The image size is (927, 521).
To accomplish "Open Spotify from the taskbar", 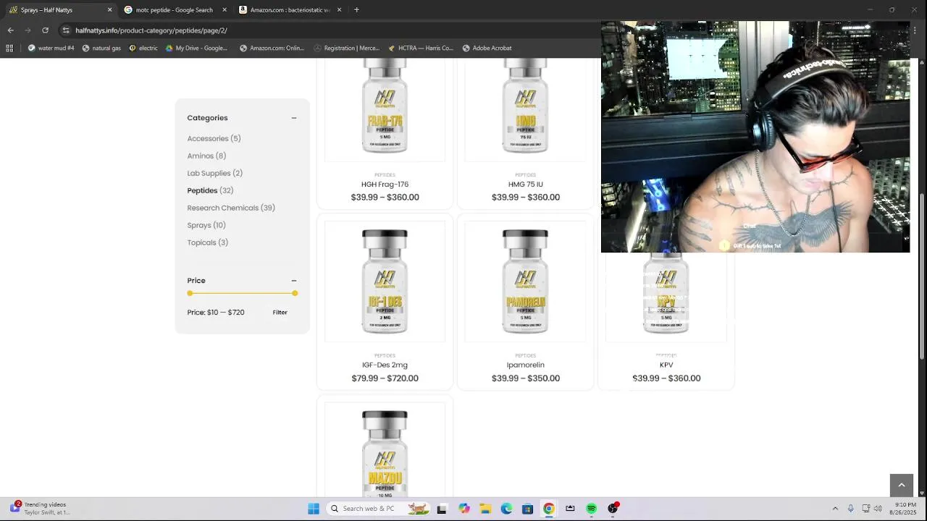I will pyautogui.click(x=592, y=509).
